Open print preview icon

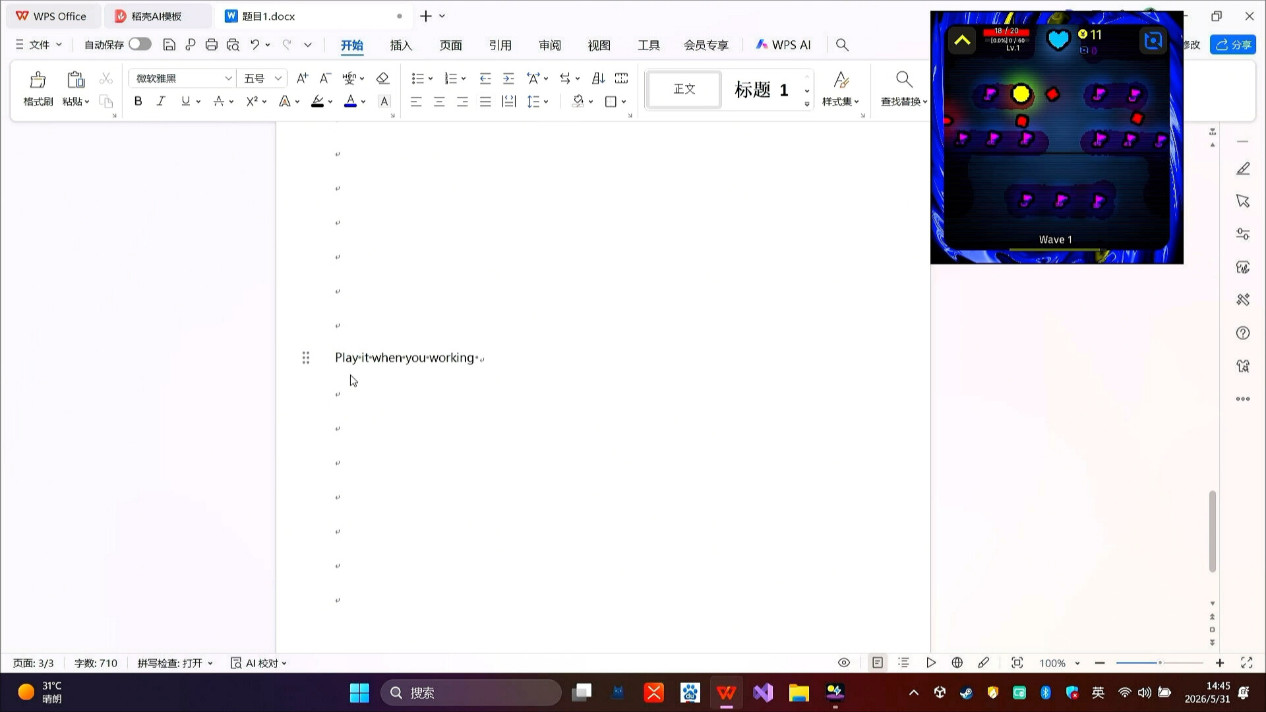[x=233, y=45]
